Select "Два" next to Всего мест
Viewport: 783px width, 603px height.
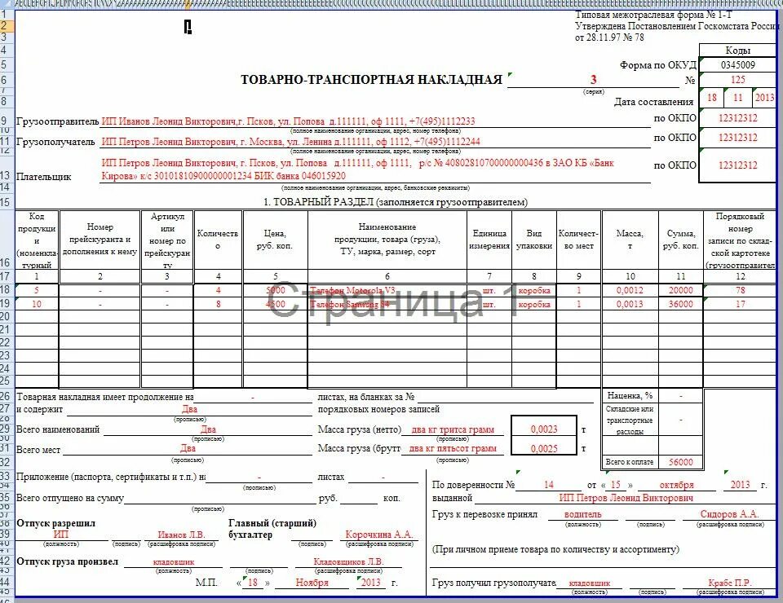click(x=188, y=448)
